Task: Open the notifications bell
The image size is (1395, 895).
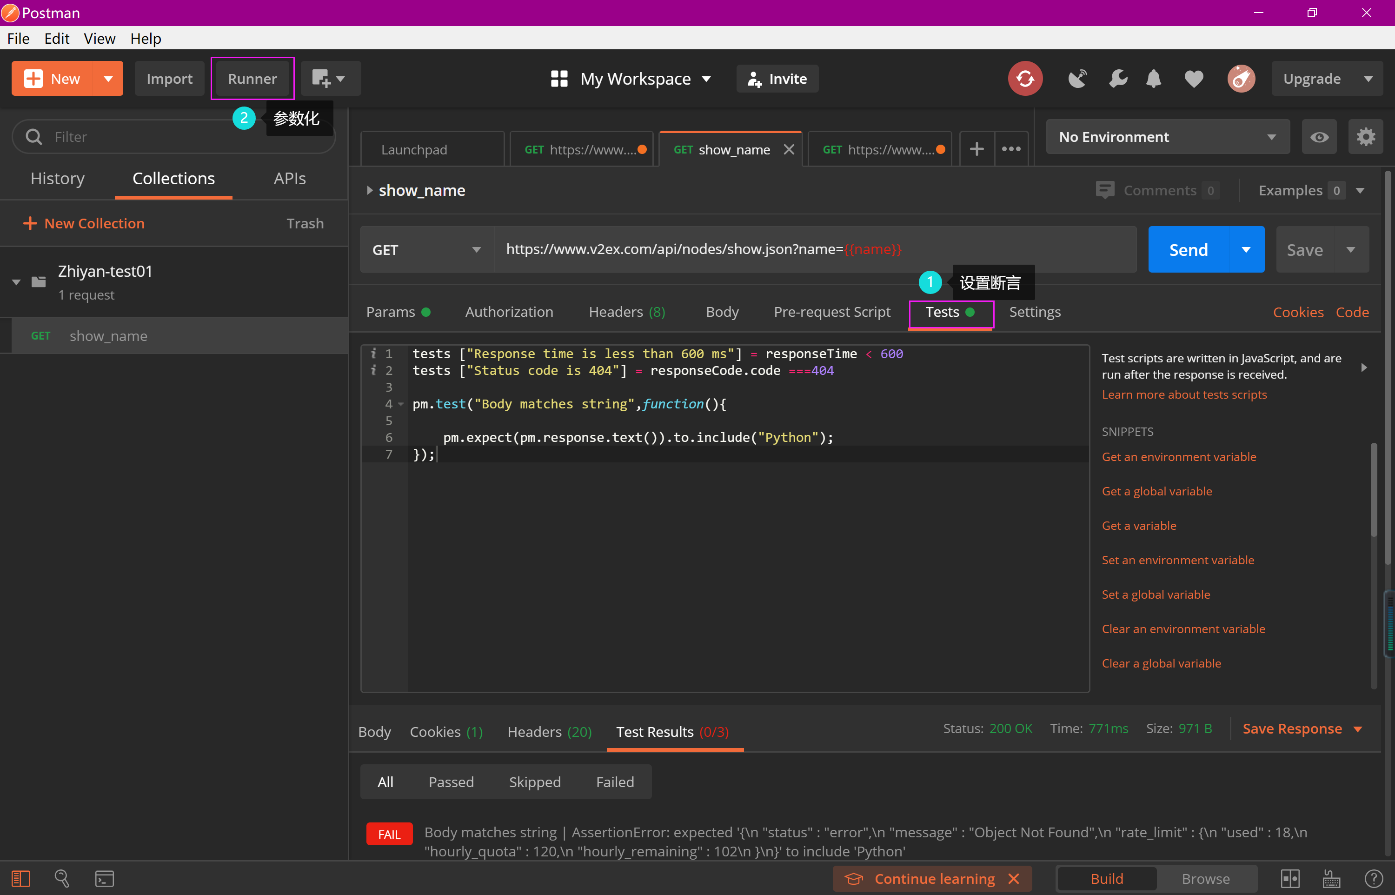Action: click(1153, 79)
